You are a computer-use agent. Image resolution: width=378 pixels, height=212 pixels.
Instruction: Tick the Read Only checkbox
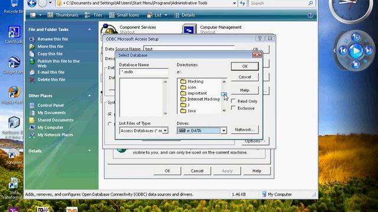click(233, 101)
